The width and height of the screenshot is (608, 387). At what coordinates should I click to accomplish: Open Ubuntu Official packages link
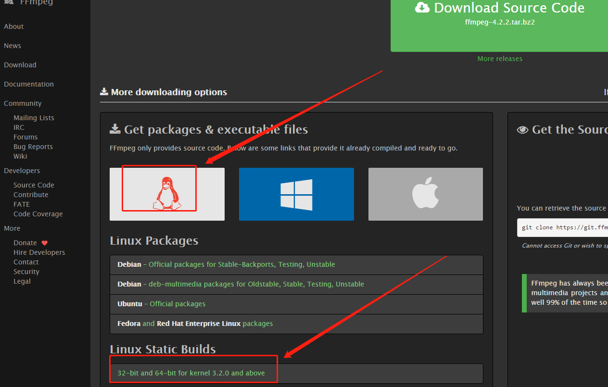(177, 304)
